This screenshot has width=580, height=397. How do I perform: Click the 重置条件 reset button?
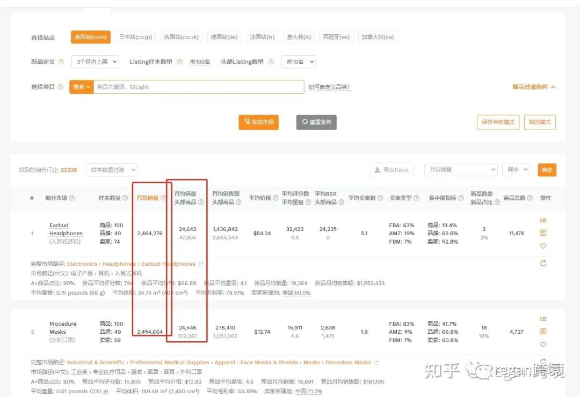[316, 122]
